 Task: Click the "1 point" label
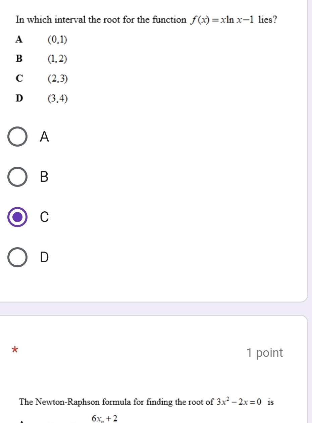tap(264, 353)
